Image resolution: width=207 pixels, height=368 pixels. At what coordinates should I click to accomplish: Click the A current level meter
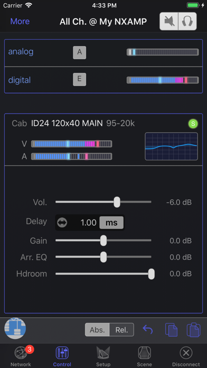coord(71,157)
